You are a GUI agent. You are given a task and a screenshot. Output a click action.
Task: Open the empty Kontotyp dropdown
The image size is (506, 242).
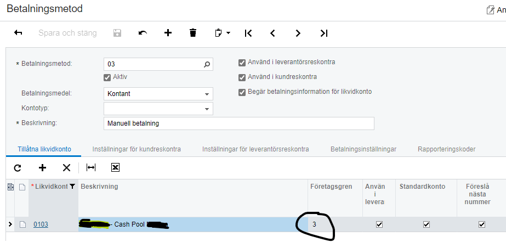pyautogui.click(x=158, y=109)
